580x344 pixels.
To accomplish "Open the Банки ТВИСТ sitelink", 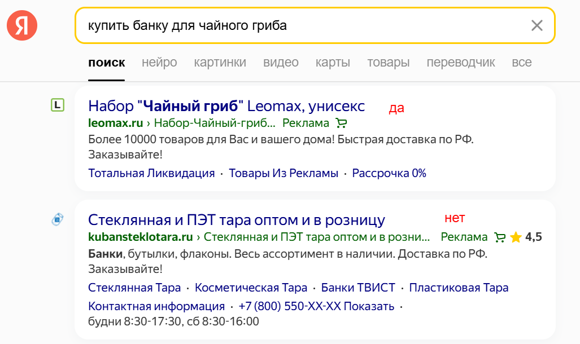I will (356, 287).
